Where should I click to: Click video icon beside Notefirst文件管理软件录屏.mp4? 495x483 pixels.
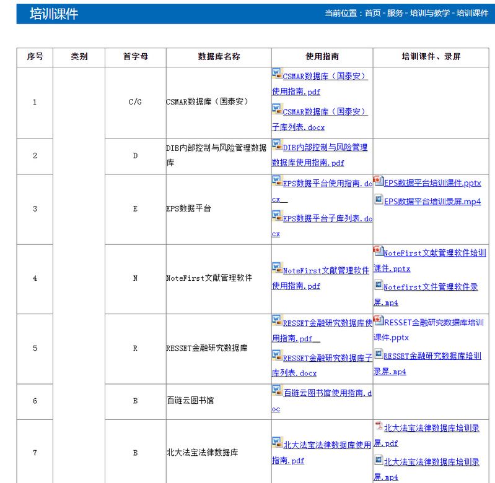pos(378,286)
